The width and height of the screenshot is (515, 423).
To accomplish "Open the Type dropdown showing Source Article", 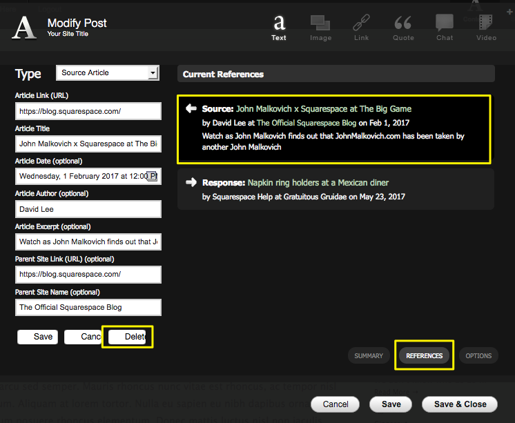I will click(107, 73).
